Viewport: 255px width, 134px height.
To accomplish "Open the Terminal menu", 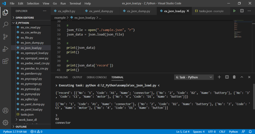I will click(75, 3).
